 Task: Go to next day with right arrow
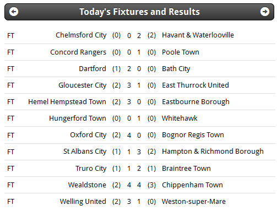(x=265, y=12)
